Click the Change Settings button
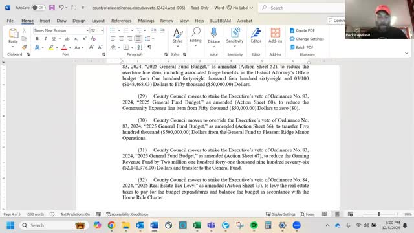Viewport: 414px width, 233px height. (307, 39)
